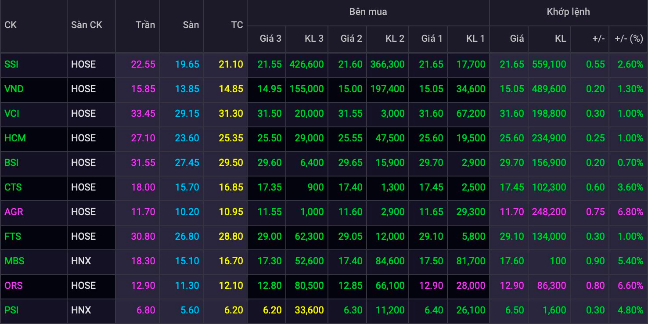Open the PSI stock symbol
The height and width of the screenshot is (324, 648).
[11, 310]
